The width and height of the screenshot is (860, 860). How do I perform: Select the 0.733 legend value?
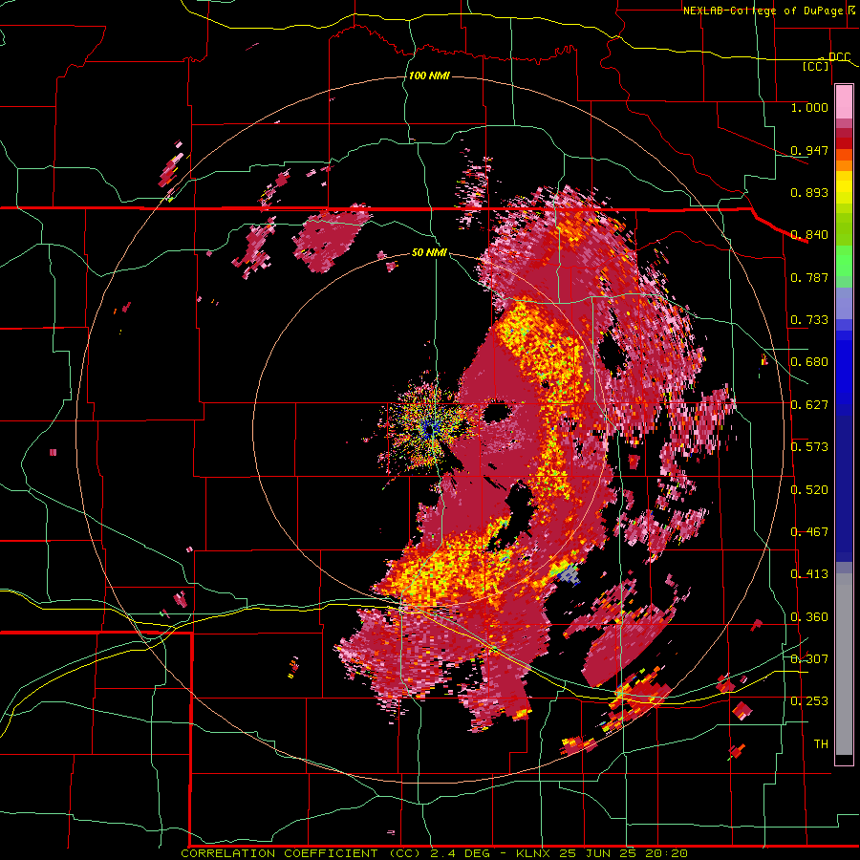(x=809, y=320)
